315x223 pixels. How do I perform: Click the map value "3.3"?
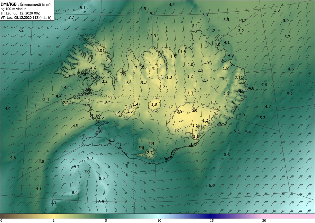click(277, 10)
